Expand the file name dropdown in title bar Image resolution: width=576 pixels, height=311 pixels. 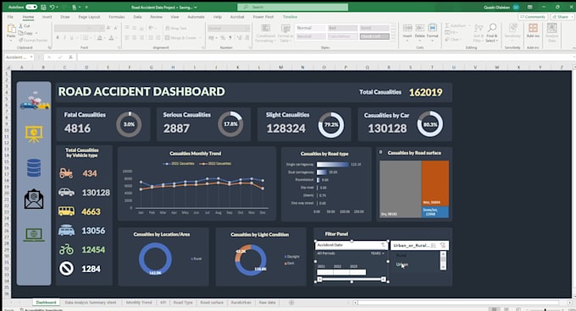[196, 8]
